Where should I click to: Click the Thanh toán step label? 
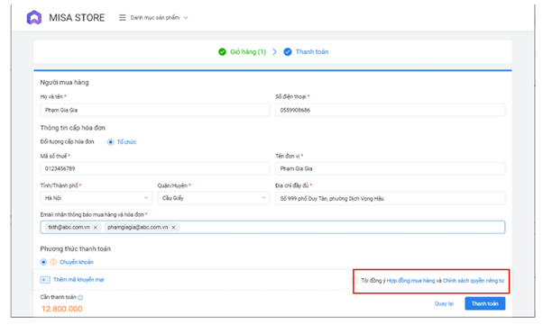tap(312, 52)
